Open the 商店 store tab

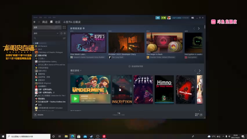tap(45, 22)
